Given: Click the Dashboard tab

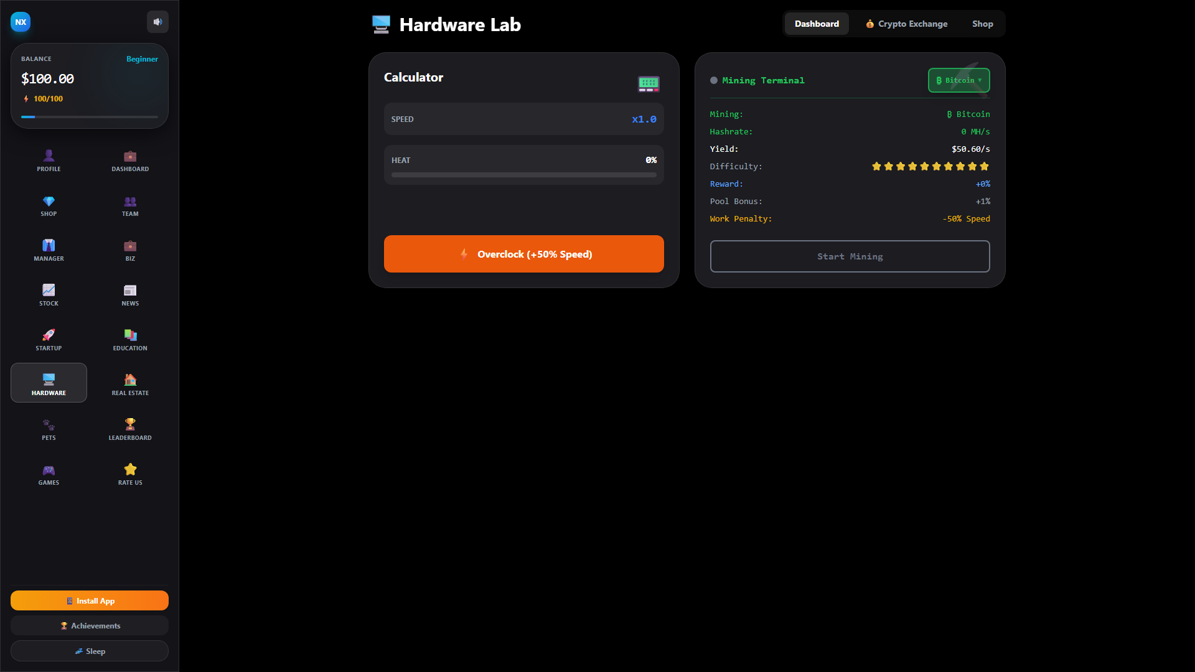Looking at the screenshot, I should 817,24.
